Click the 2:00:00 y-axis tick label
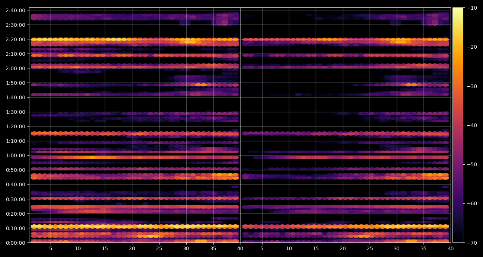The image size is (483, 257). [x=15, y=69]
